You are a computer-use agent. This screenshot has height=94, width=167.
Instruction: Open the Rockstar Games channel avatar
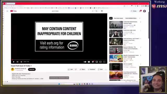13,69
